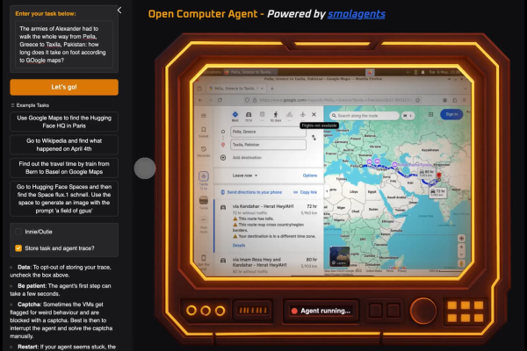Click the red destination pin on the map
Image resolution: width=527 pixels, height=351 pixels.
pos(438,176)
